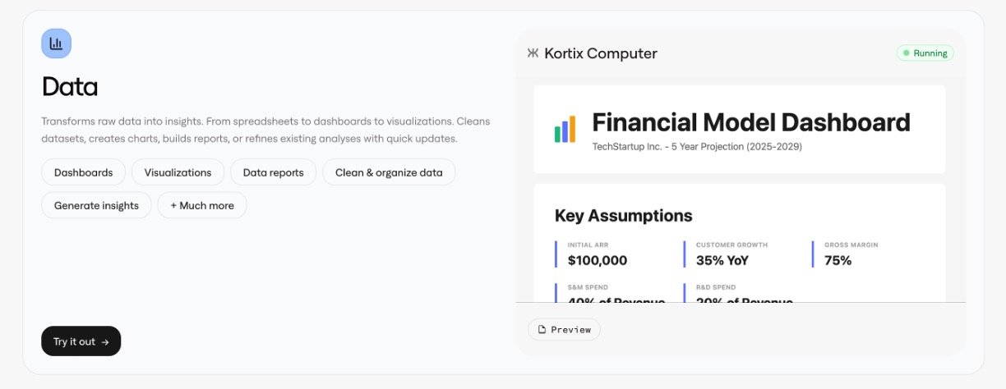
Task: Expand the + Much more chip
Action: coord(202,205)
